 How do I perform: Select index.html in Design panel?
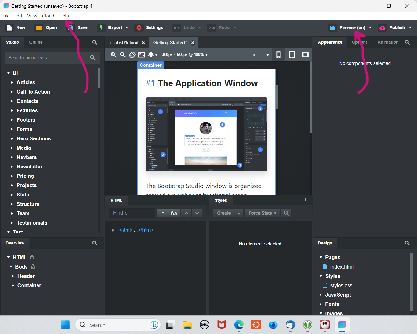[x=342, y=267]
